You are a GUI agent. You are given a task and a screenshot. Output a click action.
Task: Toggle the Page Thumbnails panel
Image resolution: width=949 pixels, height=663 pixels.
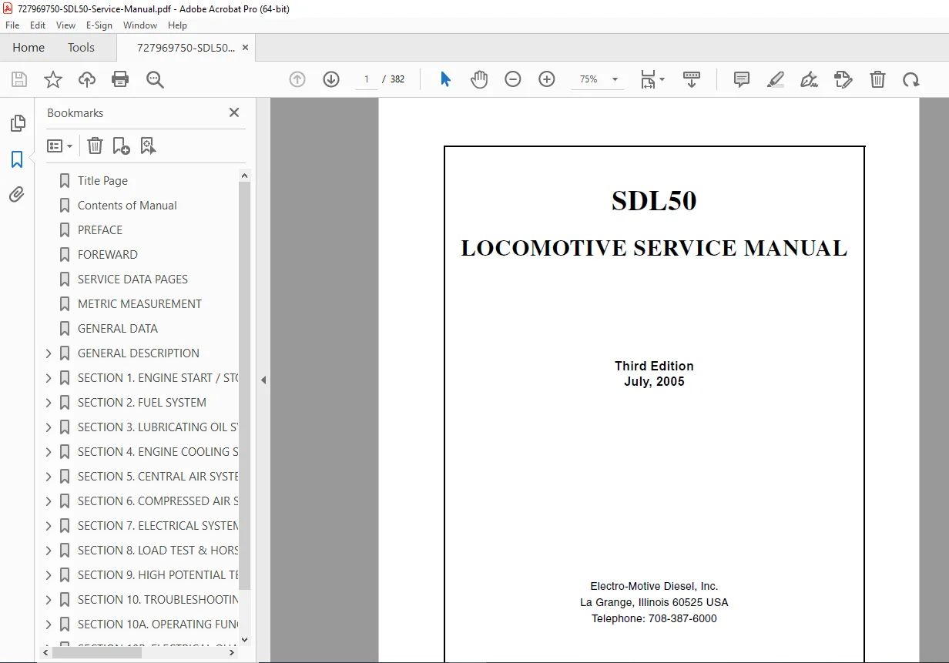point(17,123)
